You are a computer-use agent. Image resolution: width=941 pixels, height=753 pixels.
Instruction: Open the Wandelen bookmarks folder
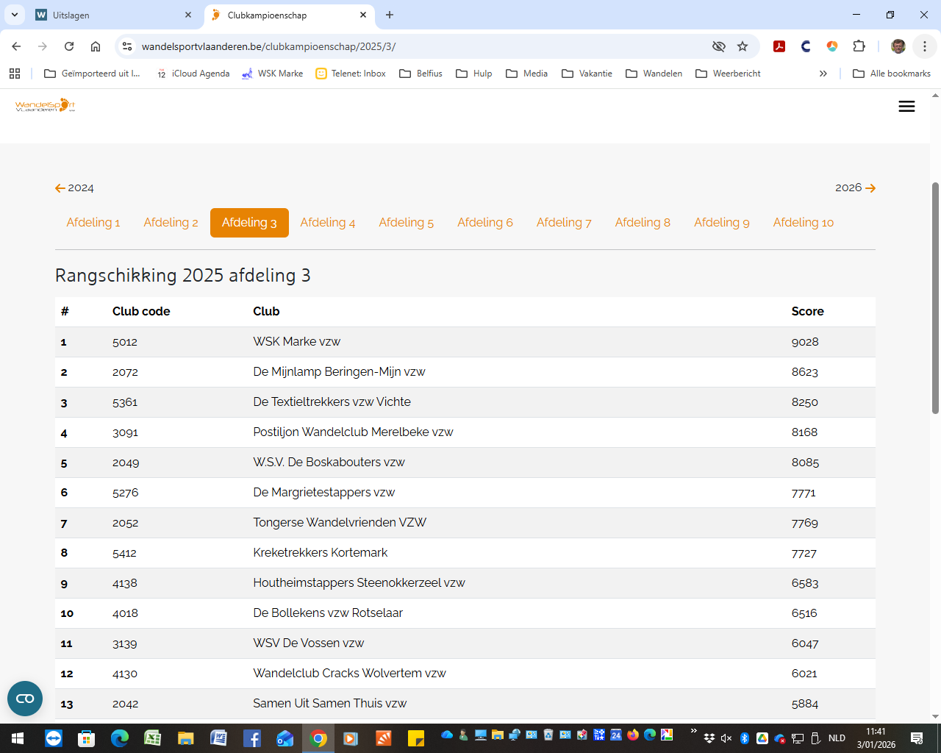[654, 74]
